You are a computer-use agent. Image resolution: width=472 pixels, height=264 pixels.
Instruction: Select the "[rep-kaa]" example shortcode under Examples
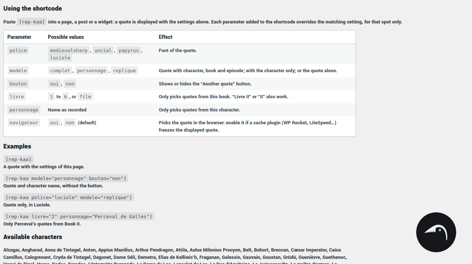pyautogui.click(x=18, y=159)
